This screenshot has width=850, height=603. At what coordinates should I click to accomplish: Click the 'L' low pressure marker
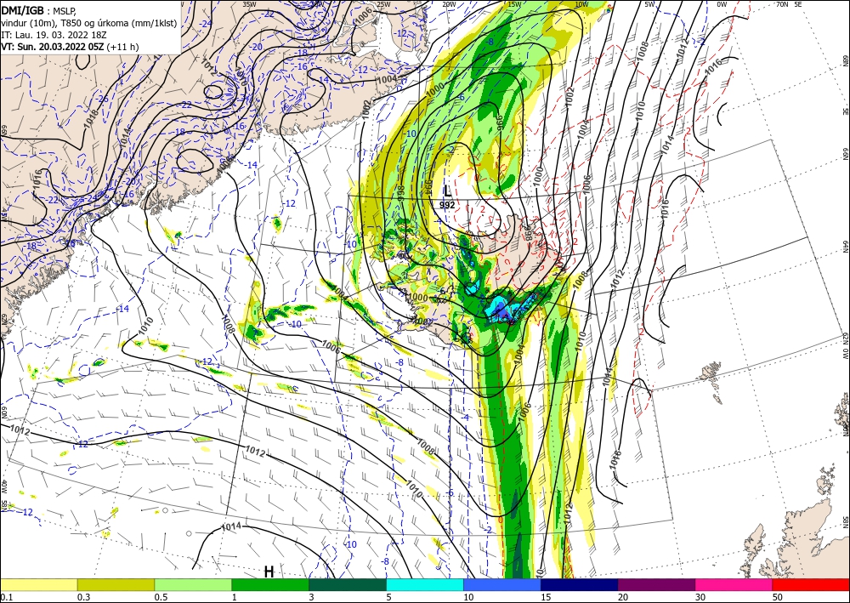[447, 191]
